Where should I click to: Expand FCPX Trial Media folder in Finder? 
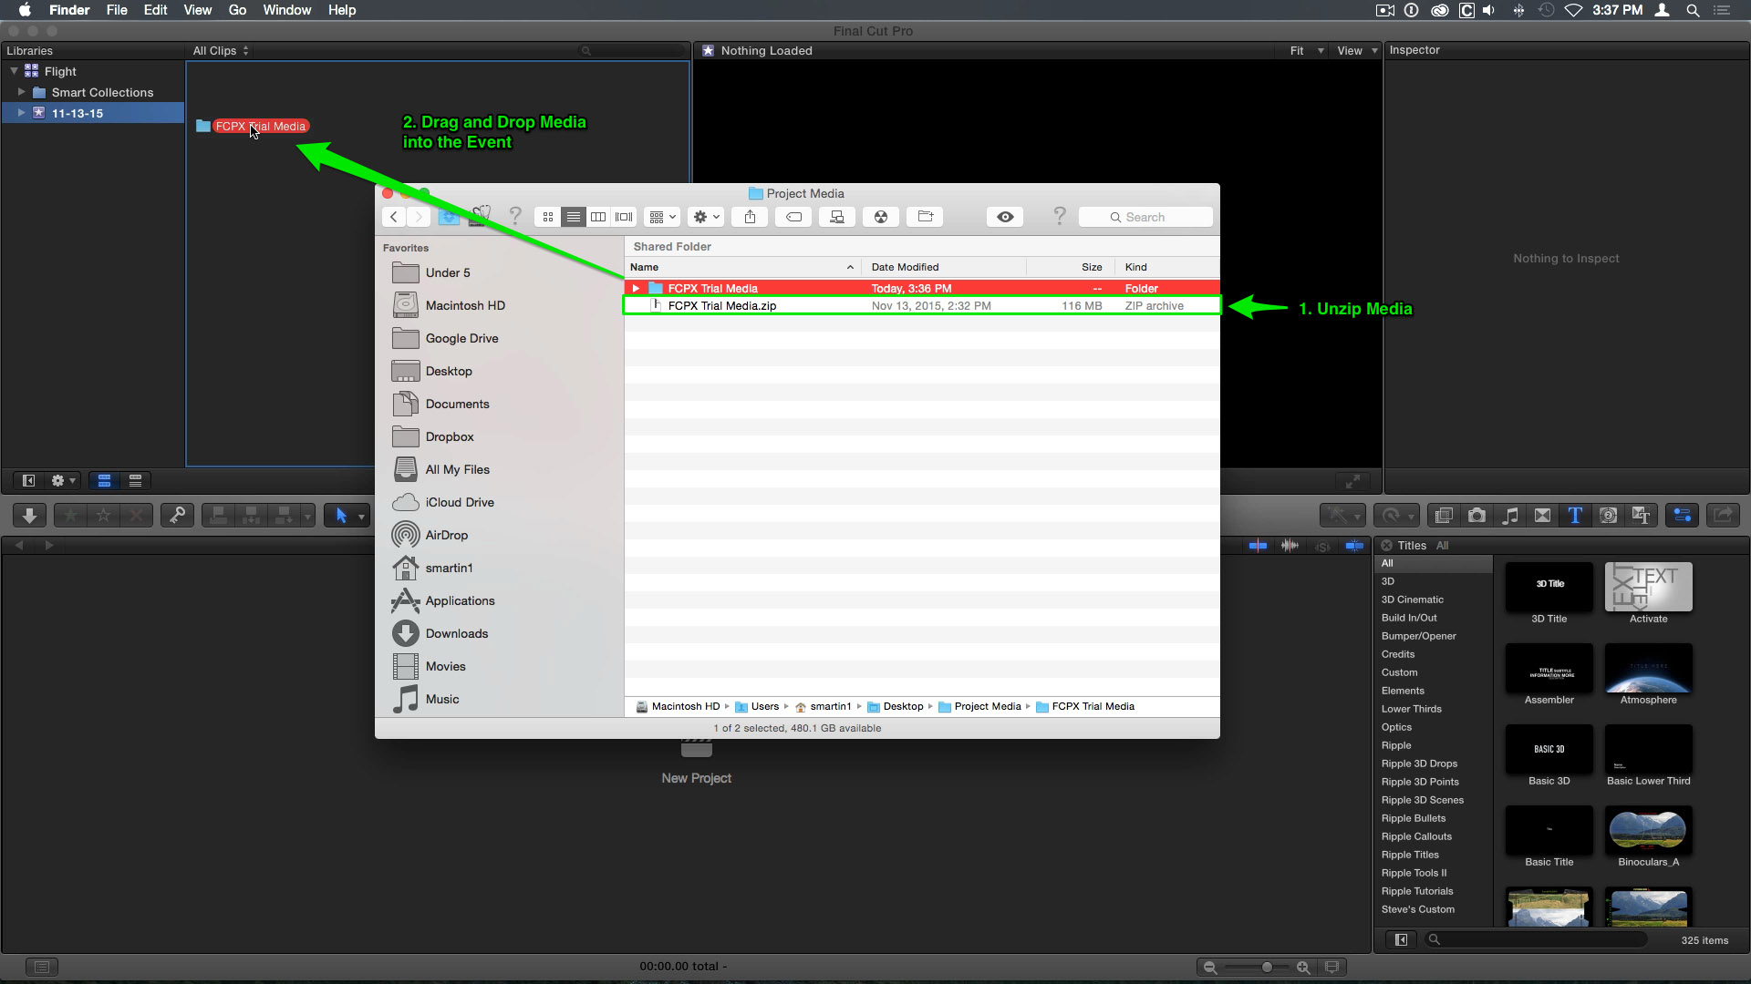636,288
